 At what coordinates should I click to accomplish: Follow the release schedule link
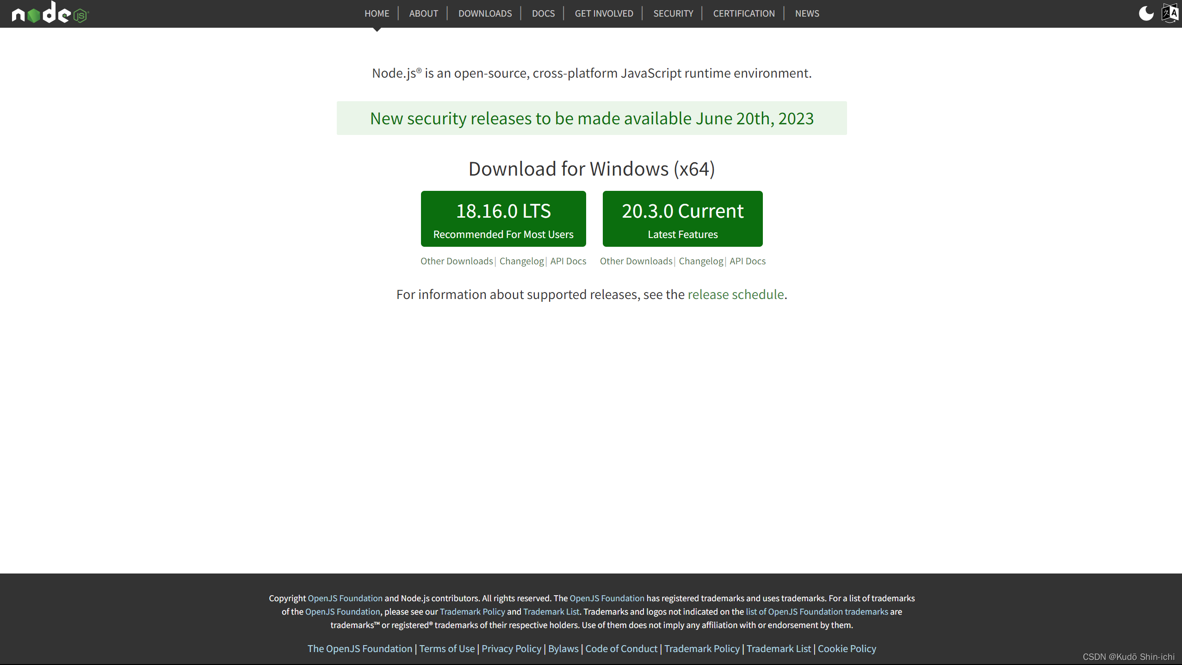736,294
